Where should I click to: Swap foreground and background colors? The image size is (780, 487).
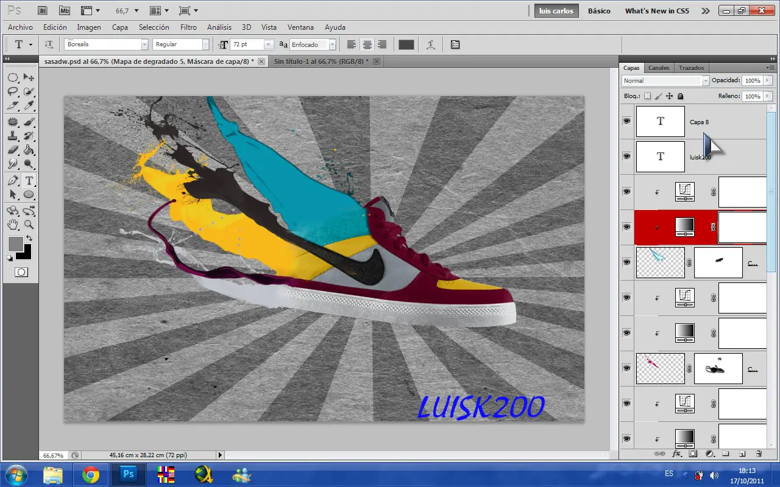[x=28, y=238]
